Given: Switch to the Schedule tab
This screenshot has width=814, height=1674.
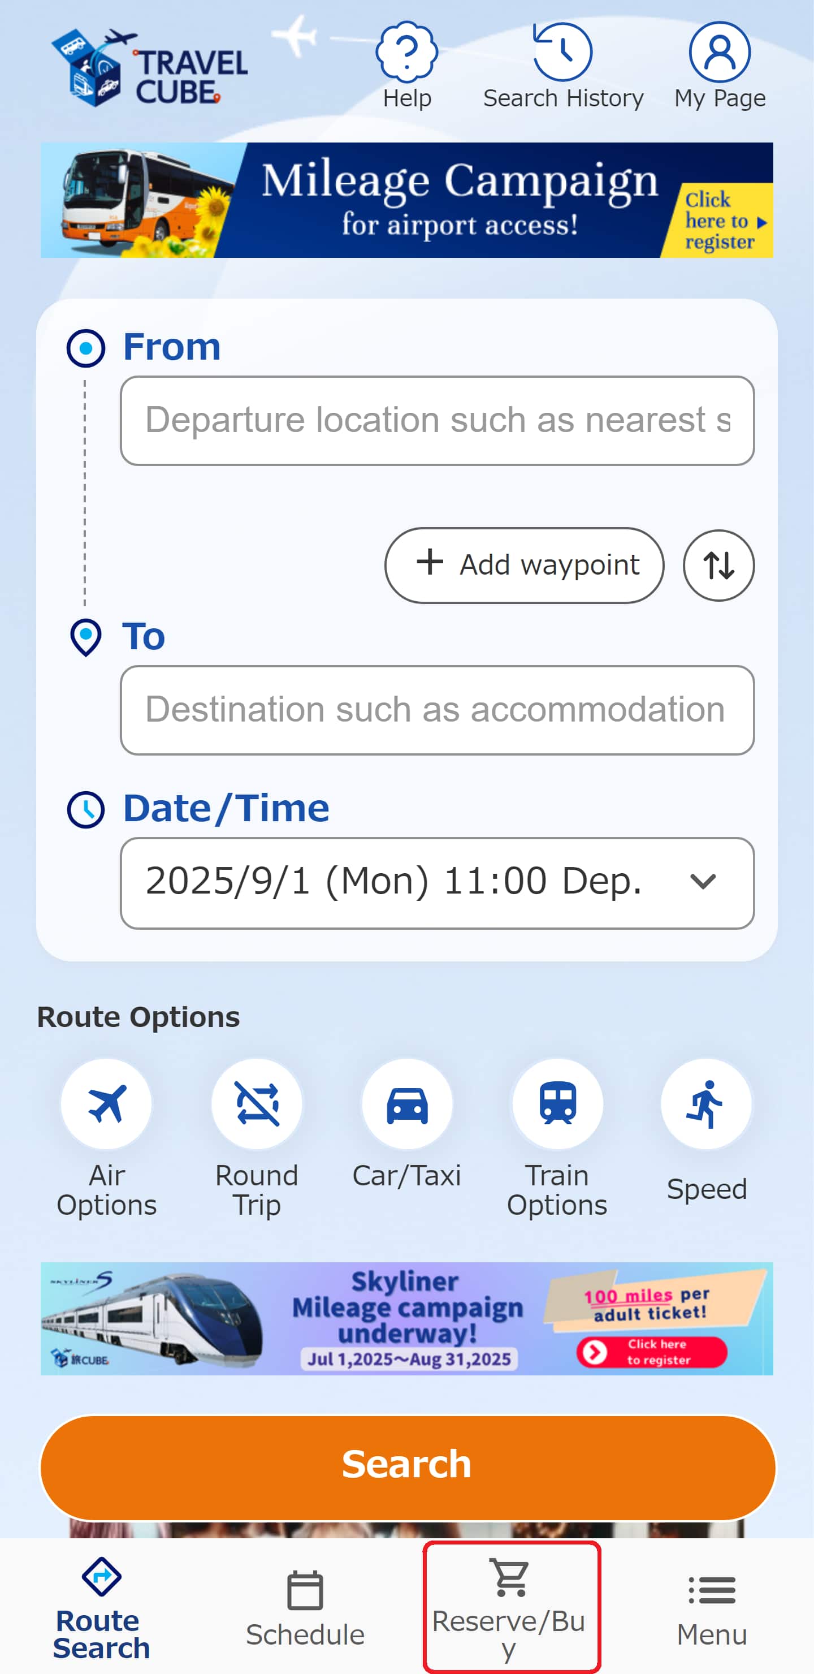Looking at the screenshot, I should tap(305, 1608).
